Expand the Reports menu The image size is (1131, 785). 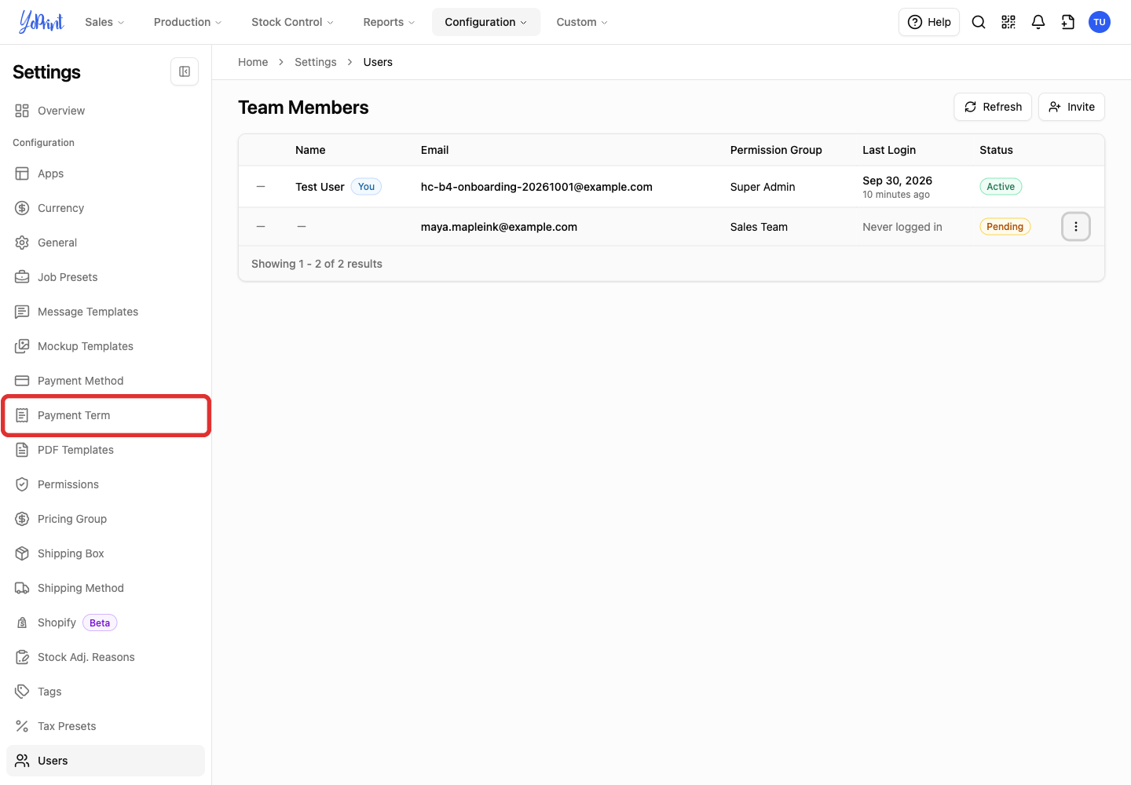click(x=389, y=22)
